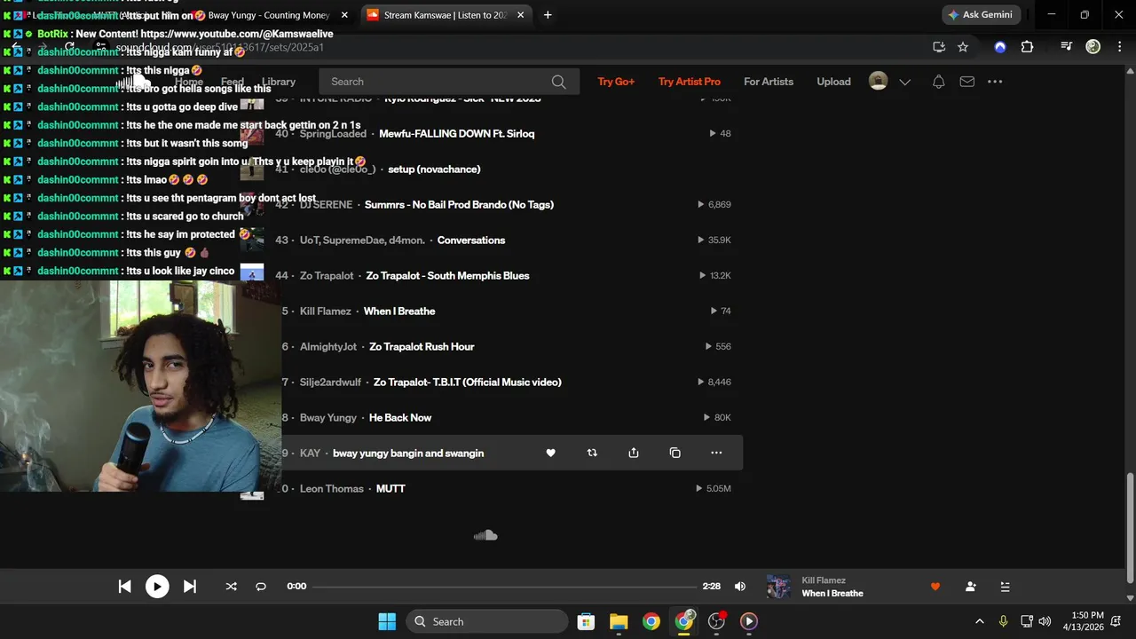Open SoundCloud notifications bell
The width and height of the screenshot is (1136, 639).
(x=939, y=82)
